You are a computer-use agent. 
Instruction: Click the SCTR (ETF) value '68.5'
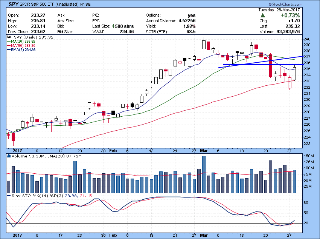tap(191, 32)
